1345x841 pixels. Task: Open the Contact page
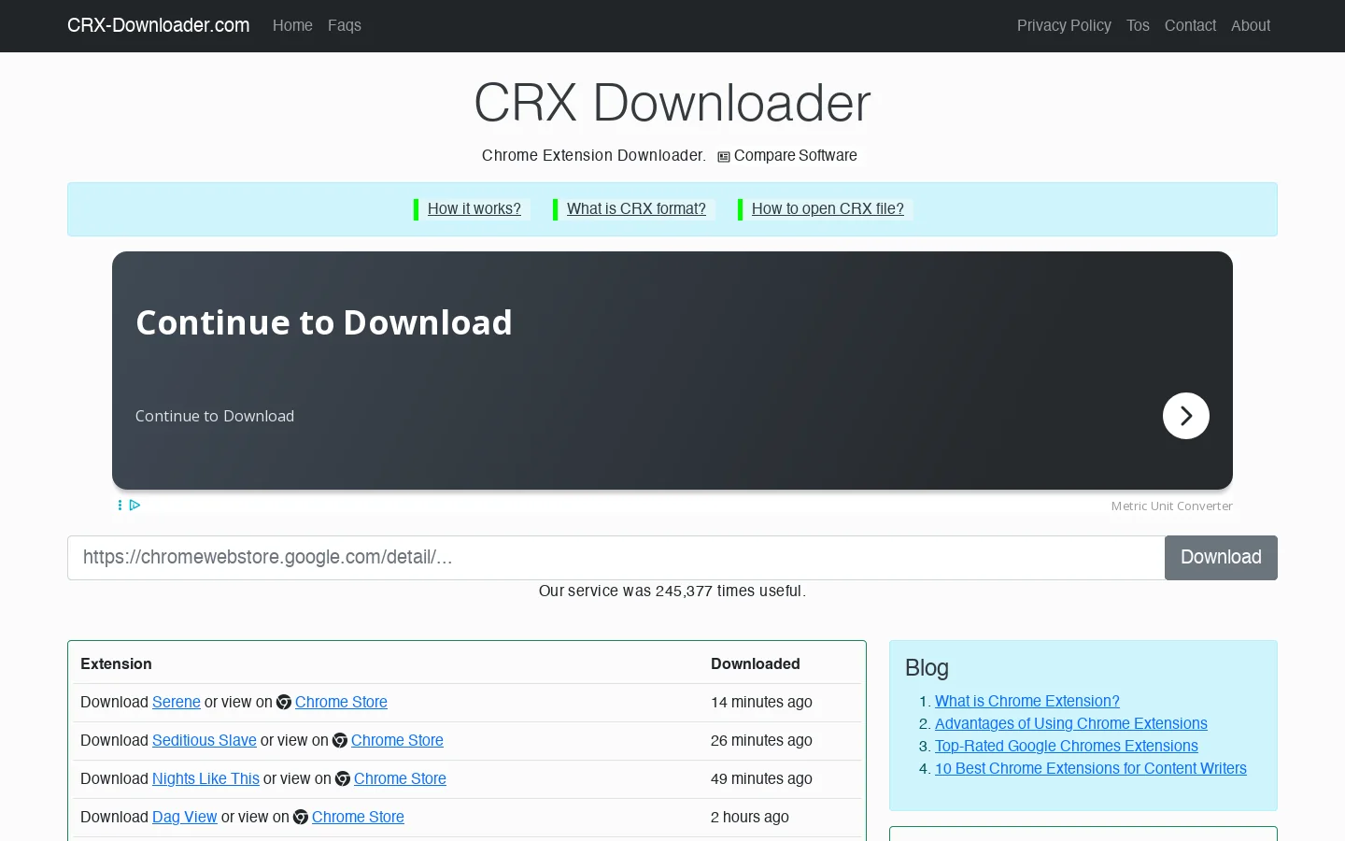coord(1190,25)
